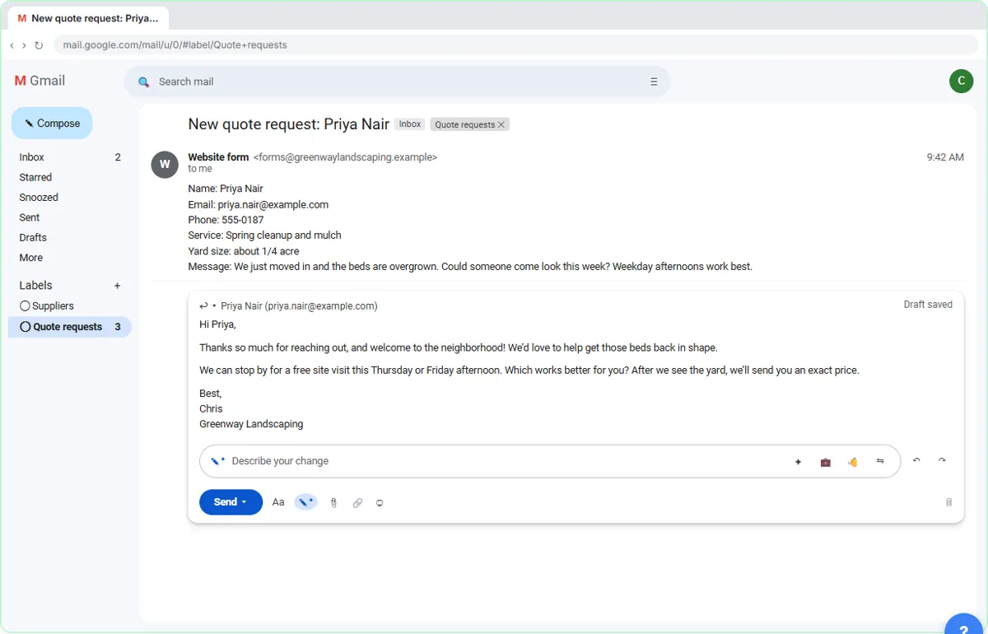
Task: Click the shorten arrows icon
Action: coord(880,461)
